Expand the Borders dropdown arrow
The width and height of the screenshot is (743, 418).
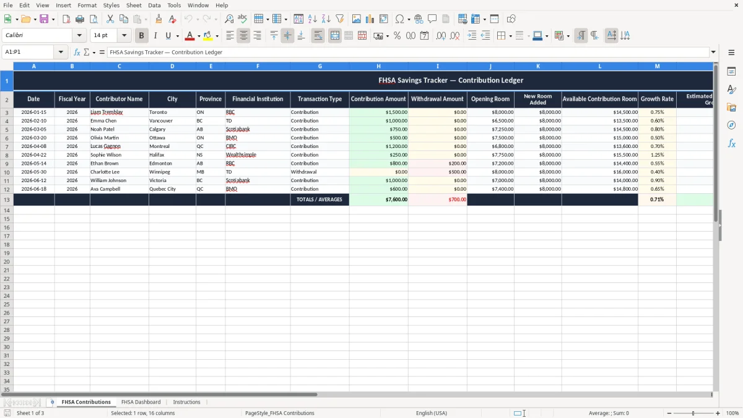click(x=510, y=36)
